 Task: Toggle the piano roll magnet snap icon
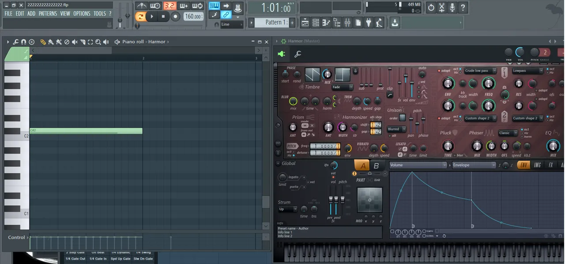(x=23, y=42)
